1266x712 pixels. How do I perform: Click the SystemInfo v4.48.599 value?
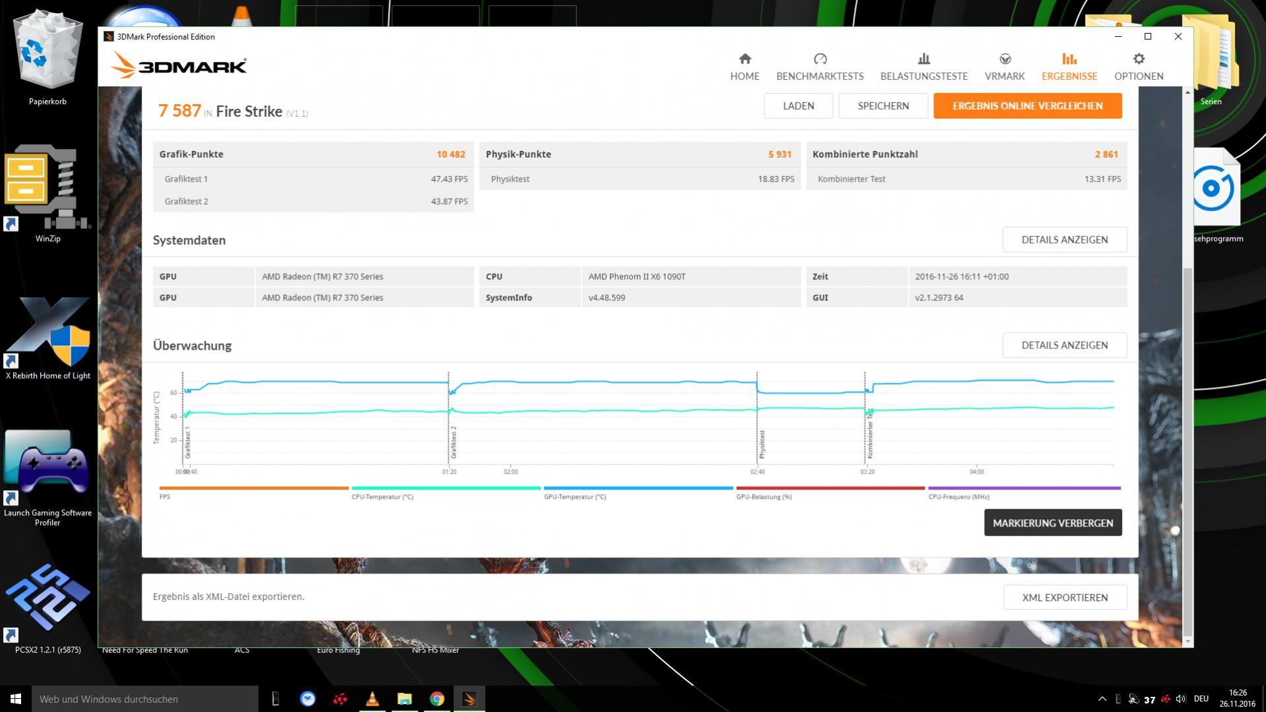coord(607,298)
